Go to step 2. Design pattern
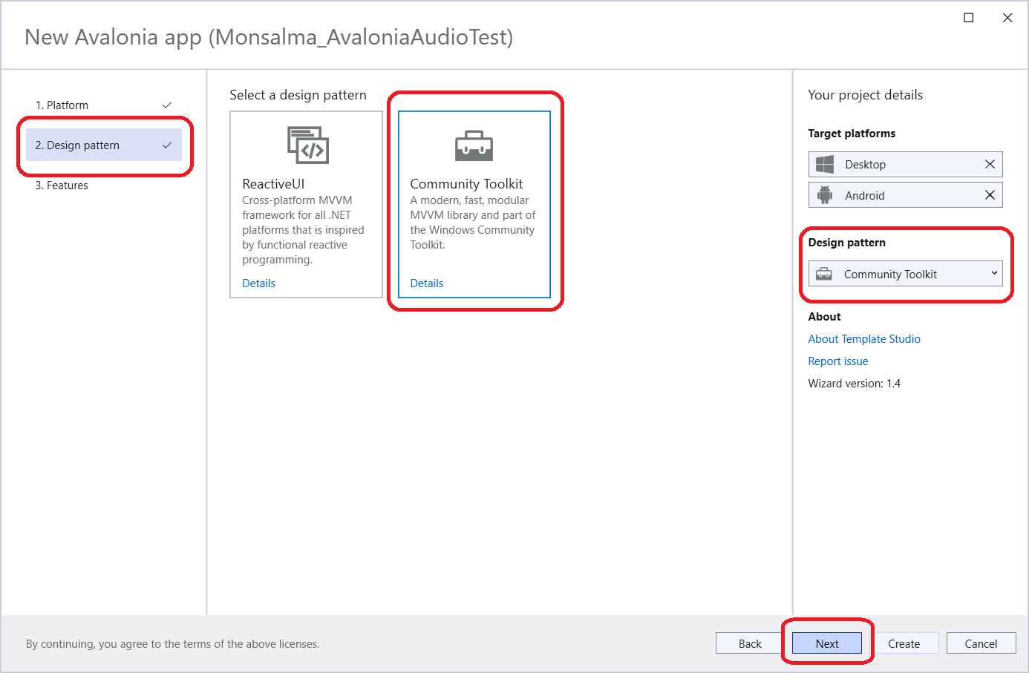 pos(104,145)
